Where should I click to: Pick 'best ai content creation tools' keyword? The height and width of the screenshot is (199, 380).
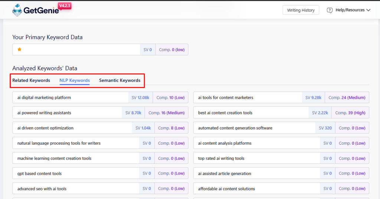225,113
